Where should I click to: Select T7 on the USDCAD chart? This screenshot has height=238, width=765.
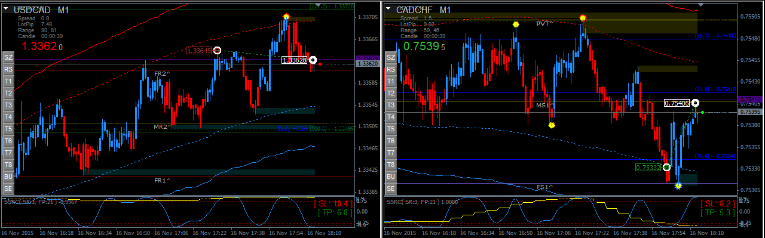click(x=8, y=153)
